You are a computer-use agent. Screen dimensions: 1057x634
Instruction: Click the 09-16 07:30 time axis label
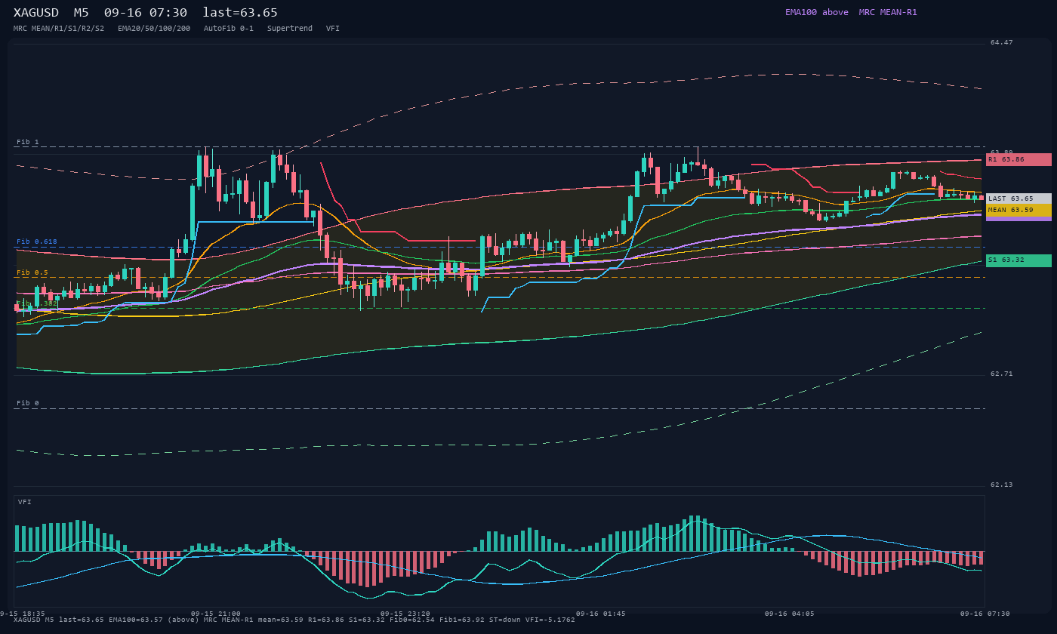click(985, 614)
